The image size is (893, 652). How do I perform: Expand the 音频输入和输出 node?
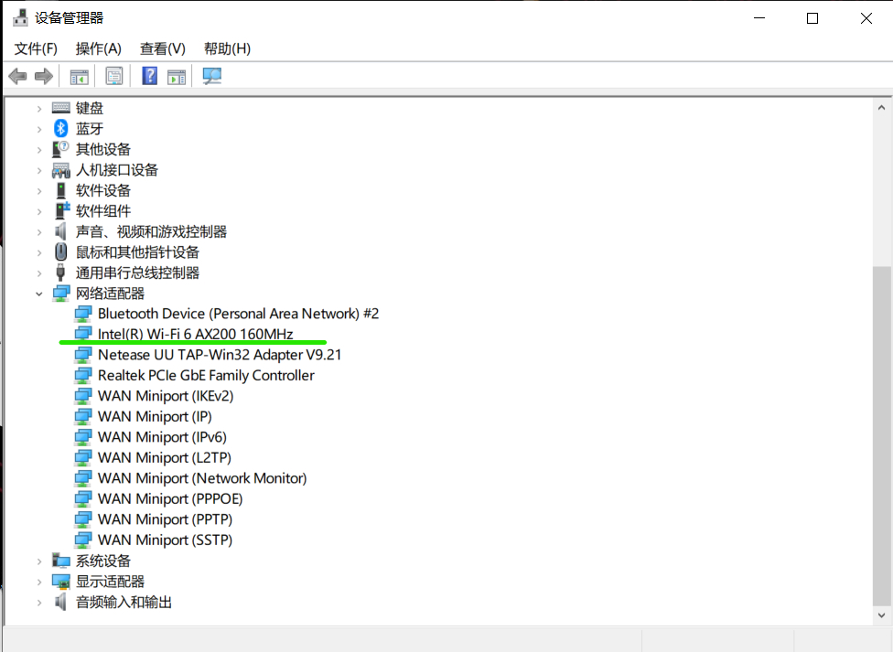[39, 603]
